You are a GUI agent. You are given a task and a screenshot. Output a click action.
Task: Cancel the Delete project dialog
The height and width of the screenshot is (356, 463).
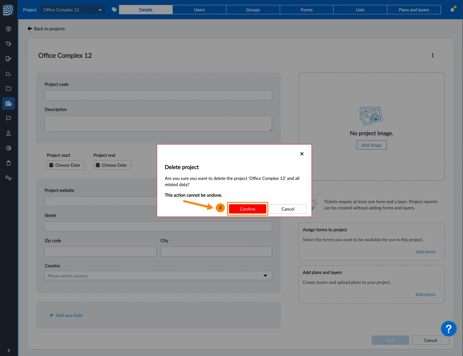point(288,209)
